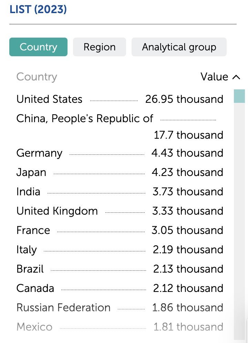Viewport: 248px width, 343px height.
Task: Select the Italy row
Action: [120, 249]
